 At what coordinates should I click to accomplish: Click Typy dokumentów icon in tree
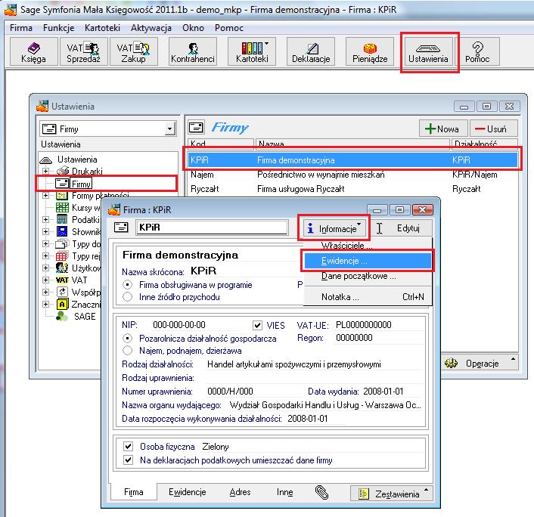coord(62,243)
